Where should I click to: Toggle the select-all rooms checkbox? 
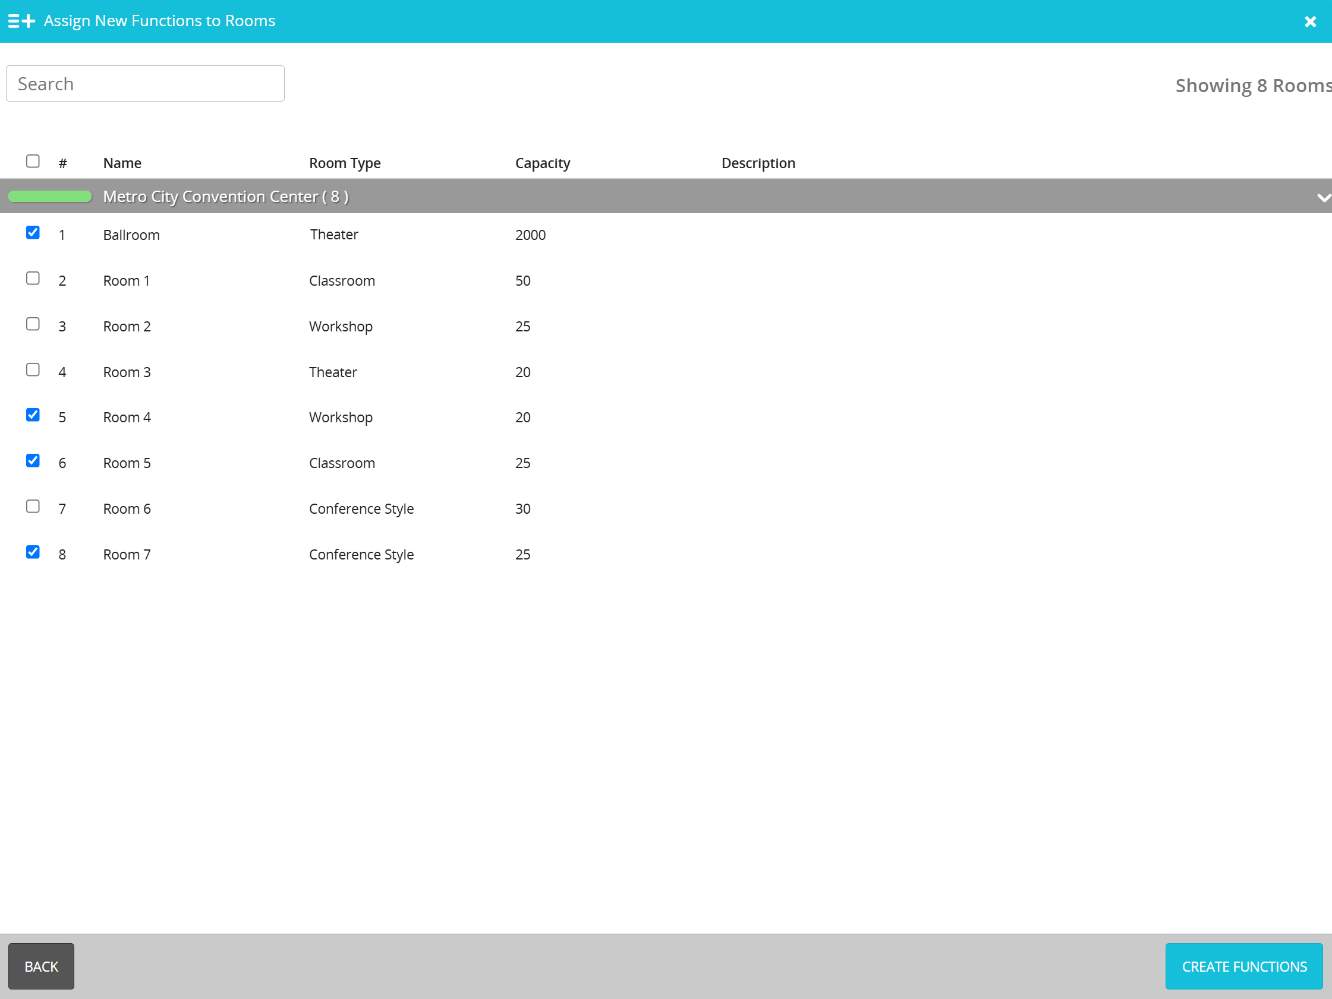coord(33,162)
